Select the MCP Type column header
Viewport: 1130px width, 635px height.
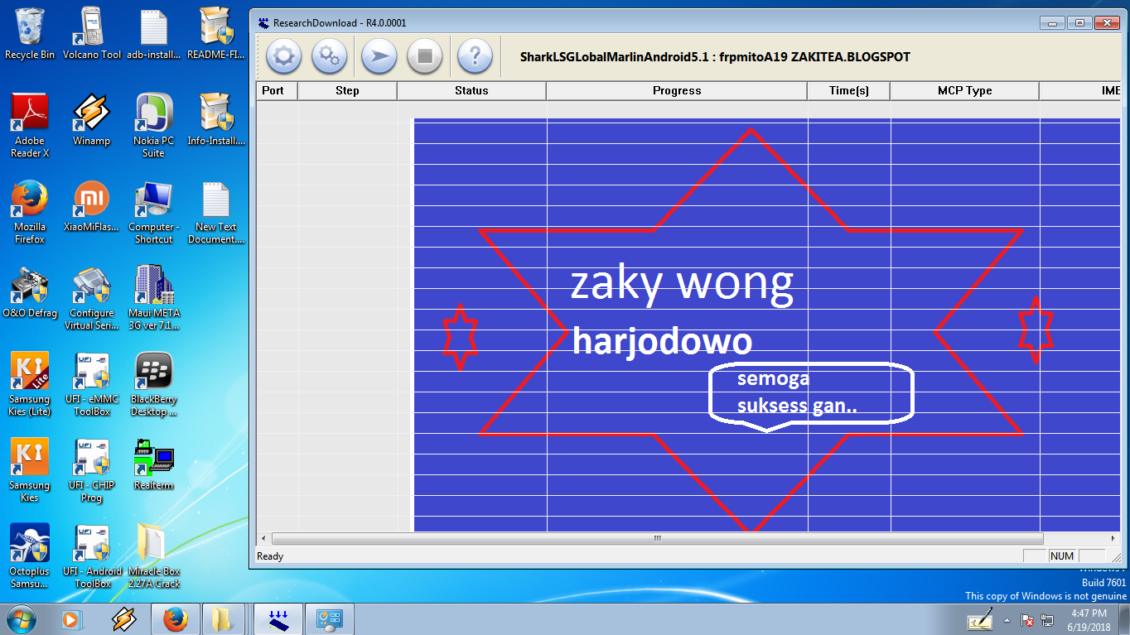[964, 90]
